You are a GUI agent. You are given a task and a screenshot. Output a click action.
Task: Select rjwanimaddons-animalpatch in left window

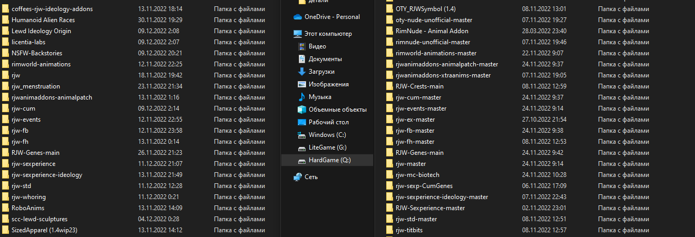click(52, 97)
